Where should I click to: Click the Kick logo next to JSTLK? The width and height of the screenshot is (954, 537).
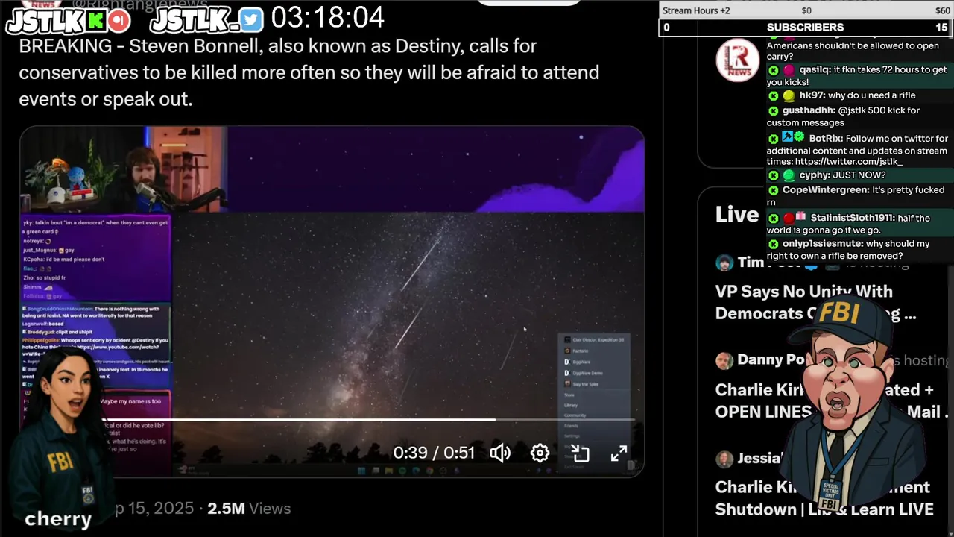[96, 21]
